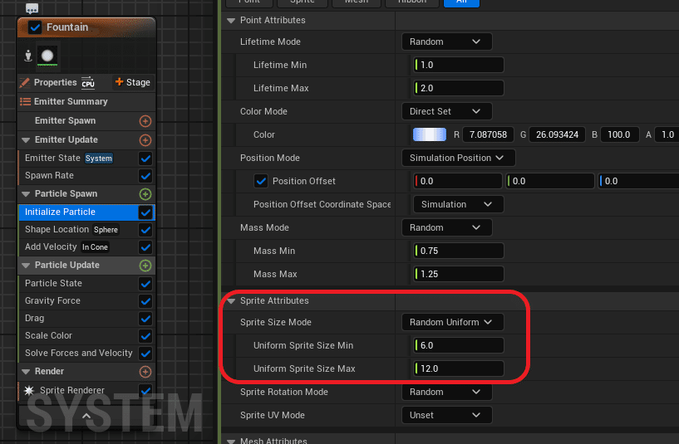This screenshot has width=679, height=444.
Task: Open the Sprite UV Mode dropdown
Action: pyautogui.click(x=446, y=416)
